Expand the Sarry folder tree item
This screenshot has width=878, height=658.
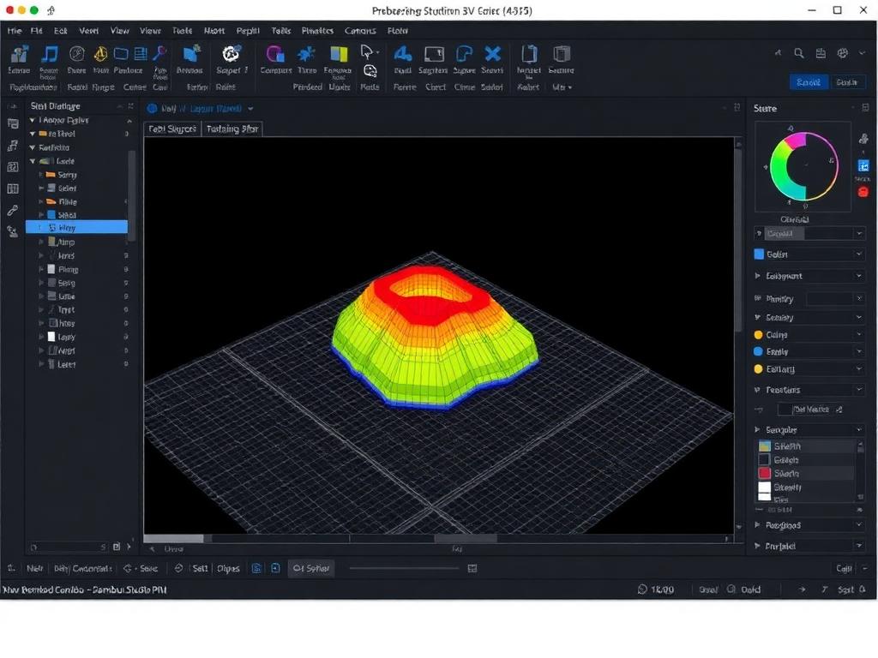(x=41, y=175)
